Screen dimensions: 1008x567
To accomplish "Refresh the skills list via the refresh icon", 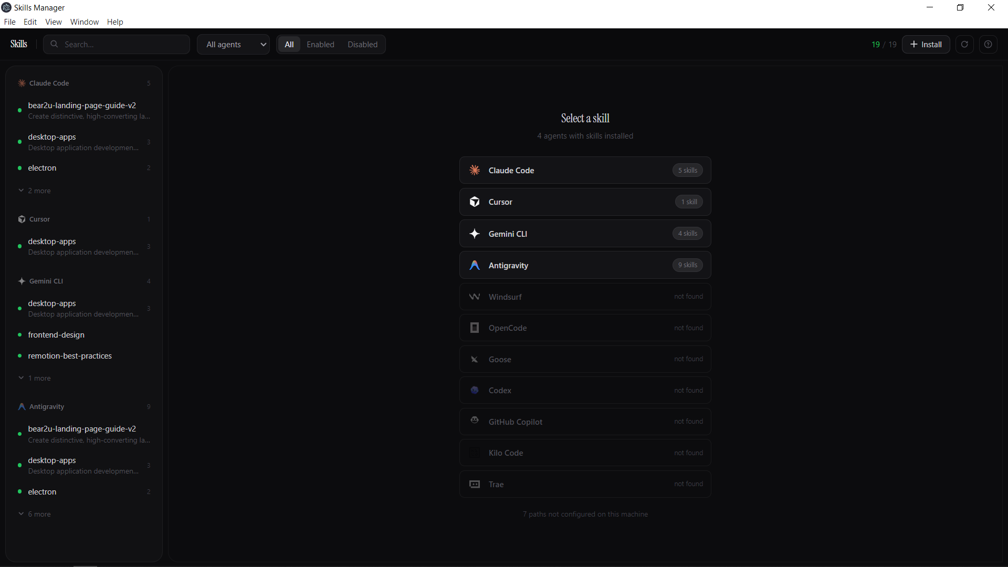I will pyautogui.click(x=964, y=44).
